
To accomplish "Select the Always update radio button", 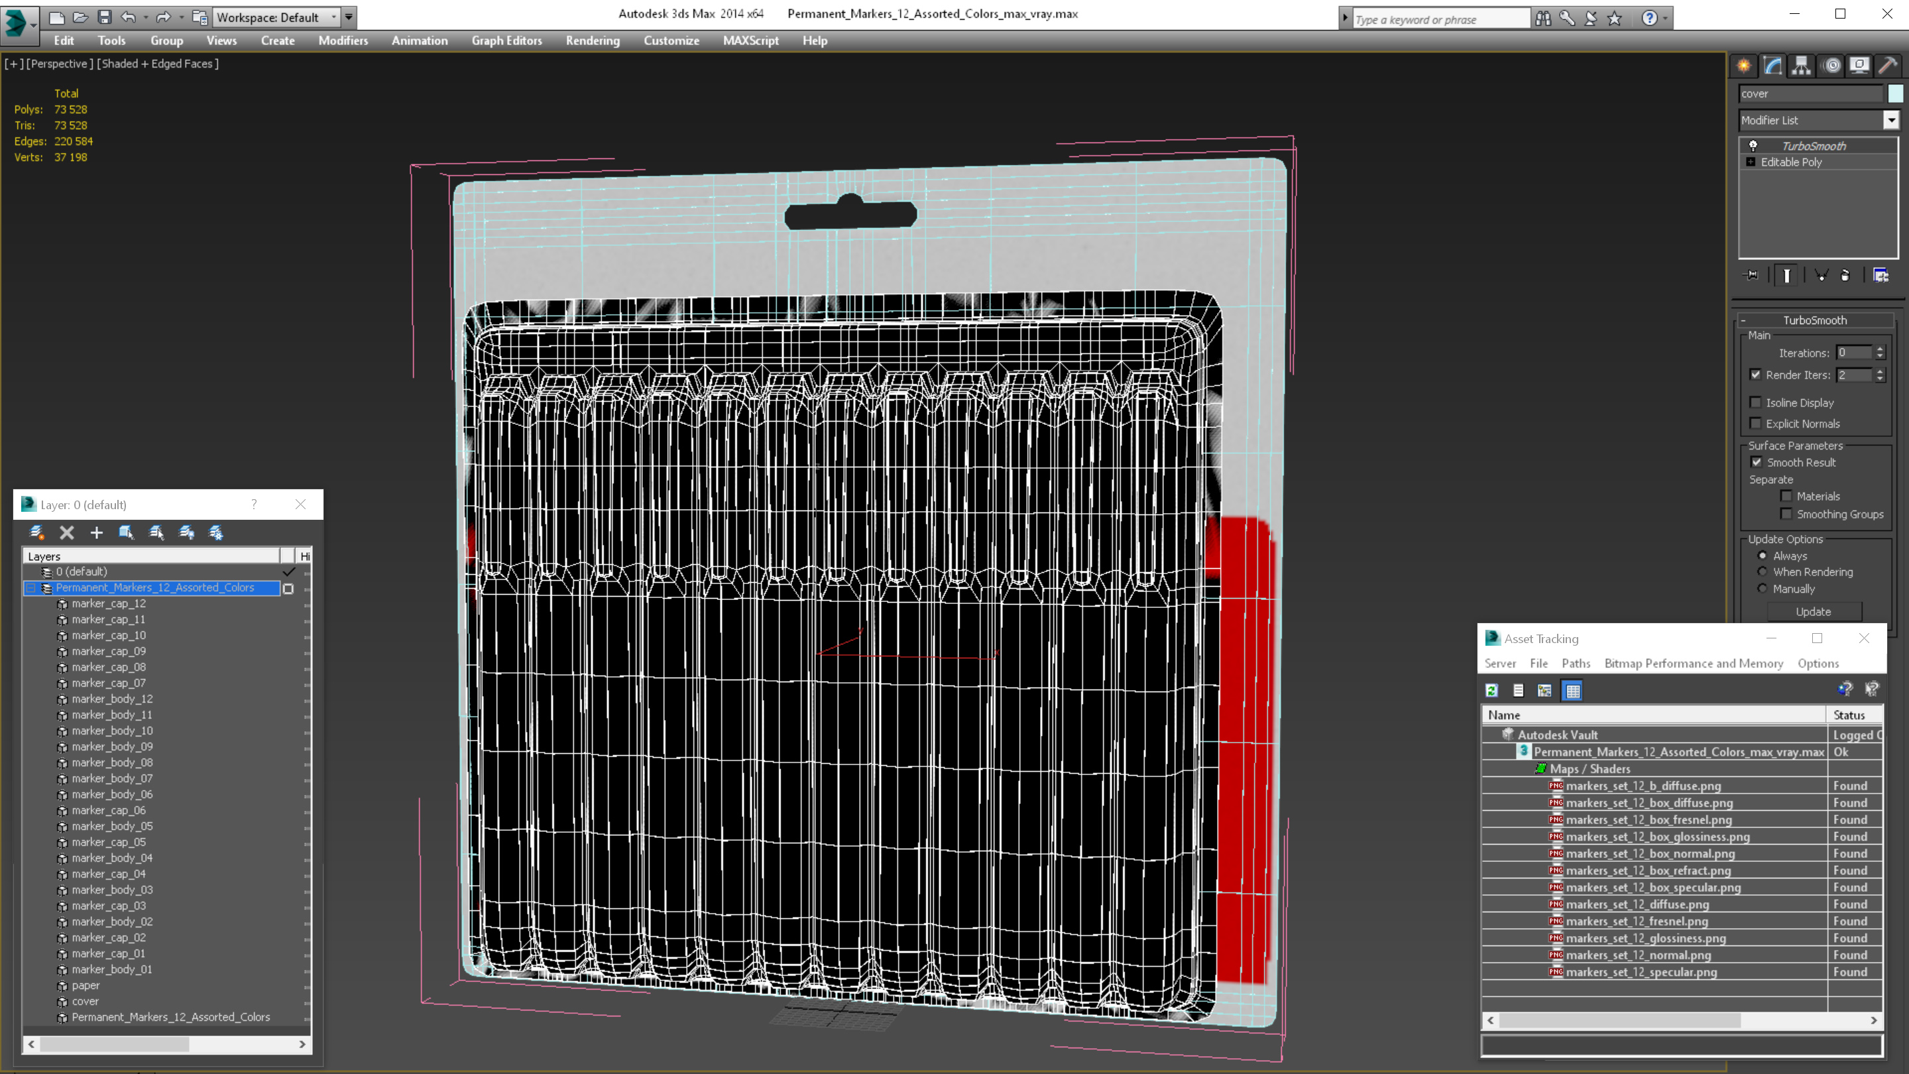I will (1763, 555).
